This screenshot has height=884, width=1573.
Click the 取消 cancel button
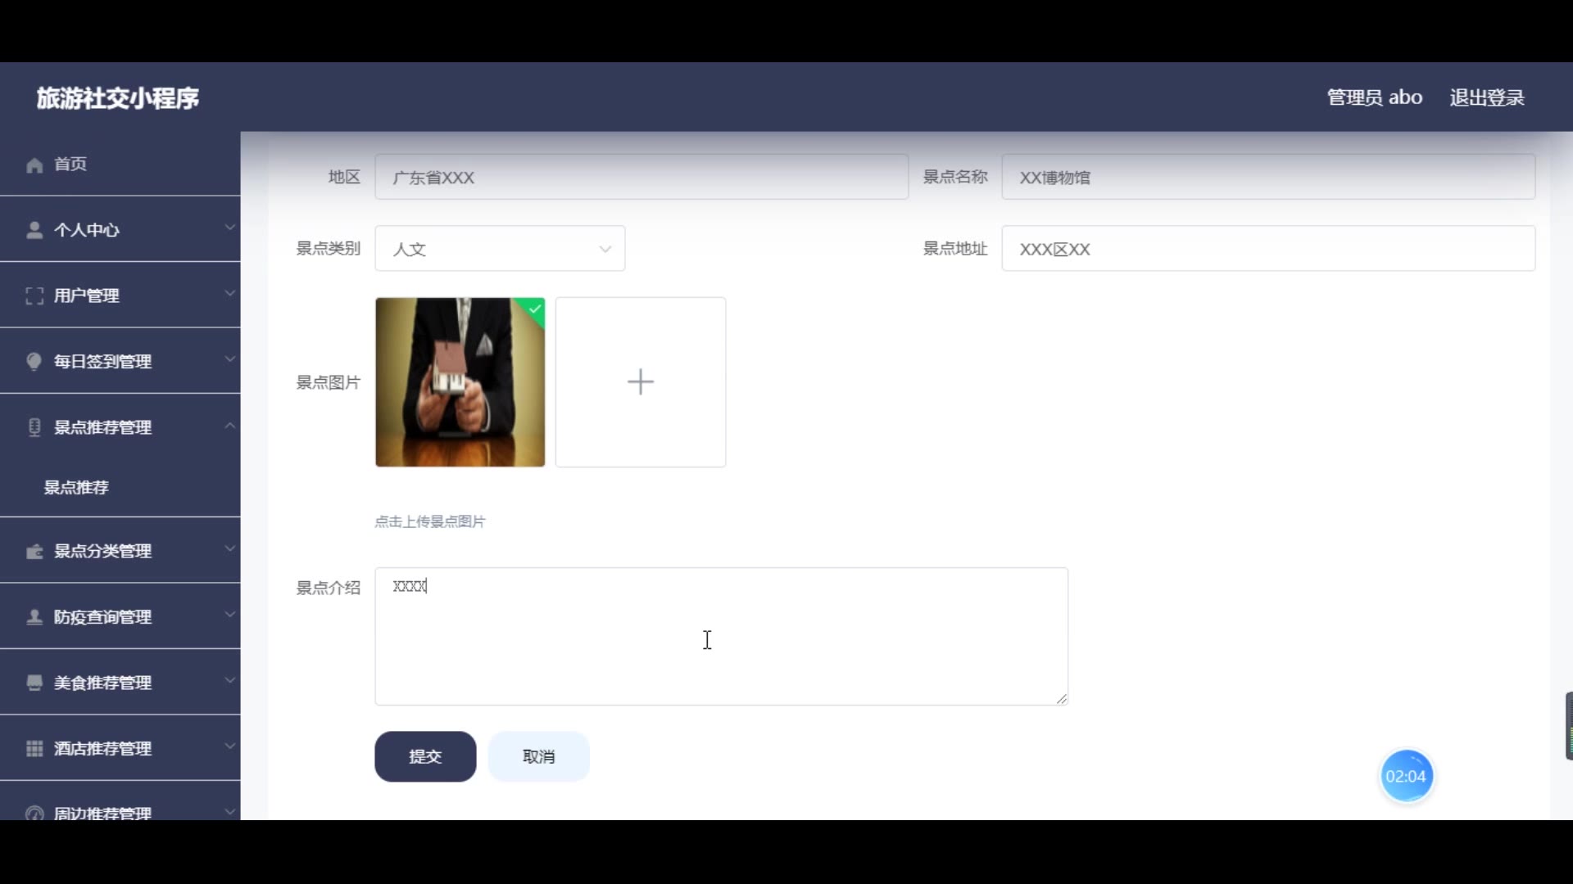pyautogui.click(x=538, y=756)
